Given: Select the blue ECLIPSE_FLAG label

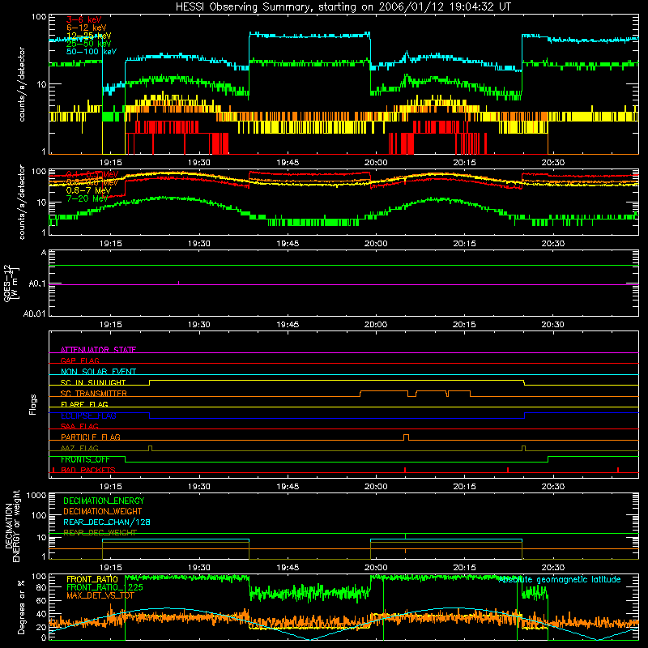Looking at the screenshot, I should (x=88, y=416).
